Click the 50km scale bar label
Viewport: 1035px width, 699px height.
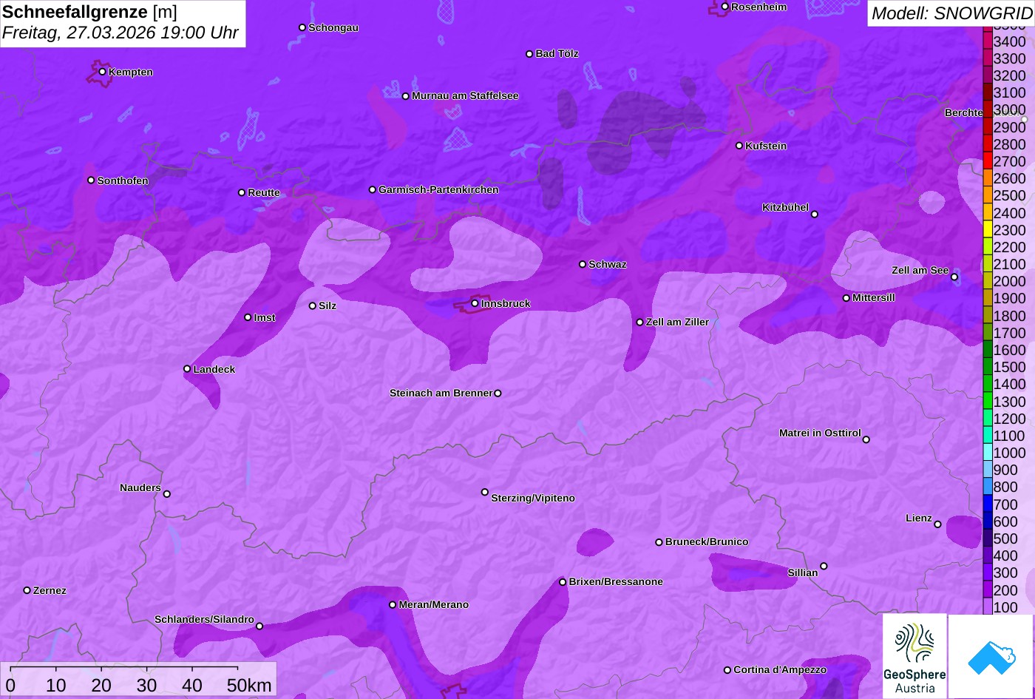point(249,686)
